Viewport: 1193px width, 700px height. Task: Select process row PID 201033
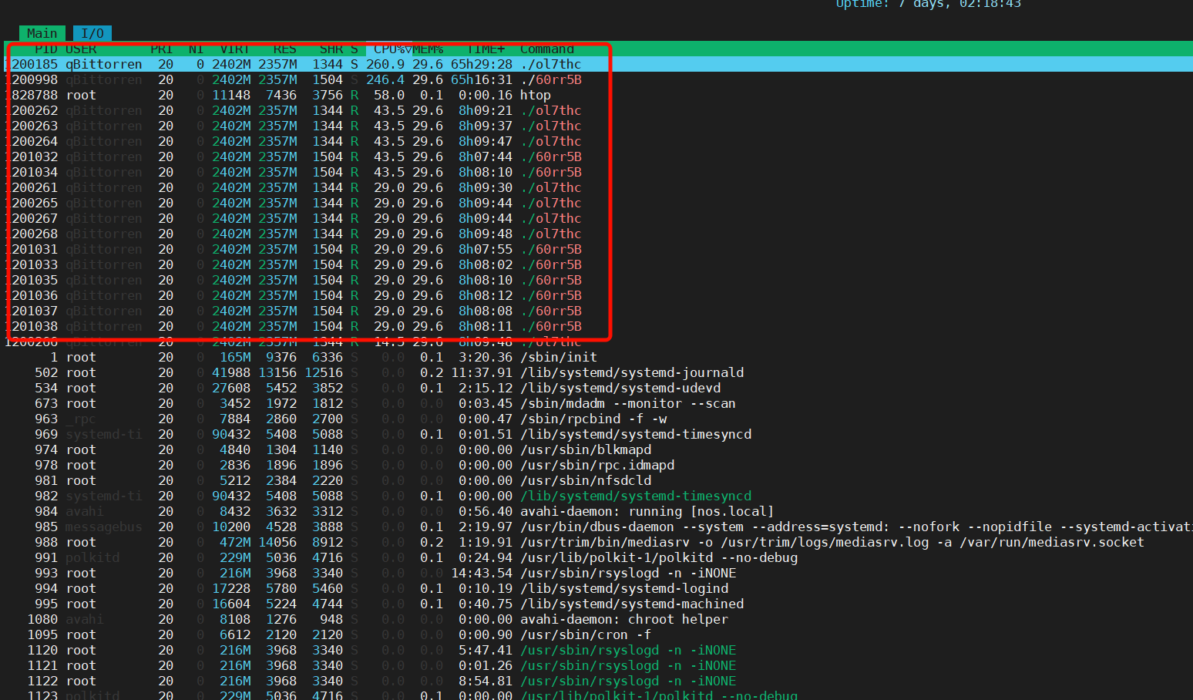[598, 264]
